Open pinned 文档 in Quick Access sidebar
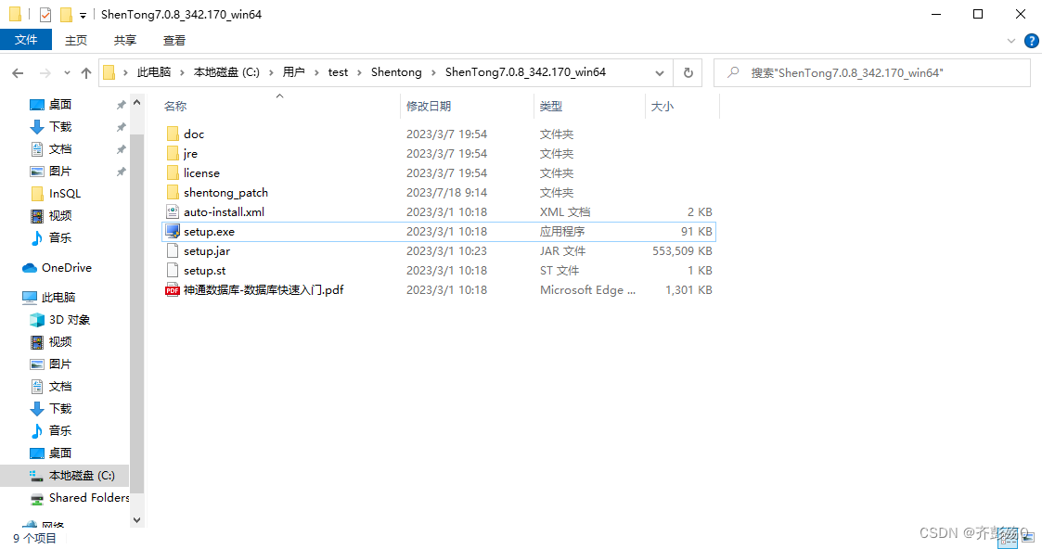The height and width of the screenshot is (549, 1042). click(x=59, y=148)
